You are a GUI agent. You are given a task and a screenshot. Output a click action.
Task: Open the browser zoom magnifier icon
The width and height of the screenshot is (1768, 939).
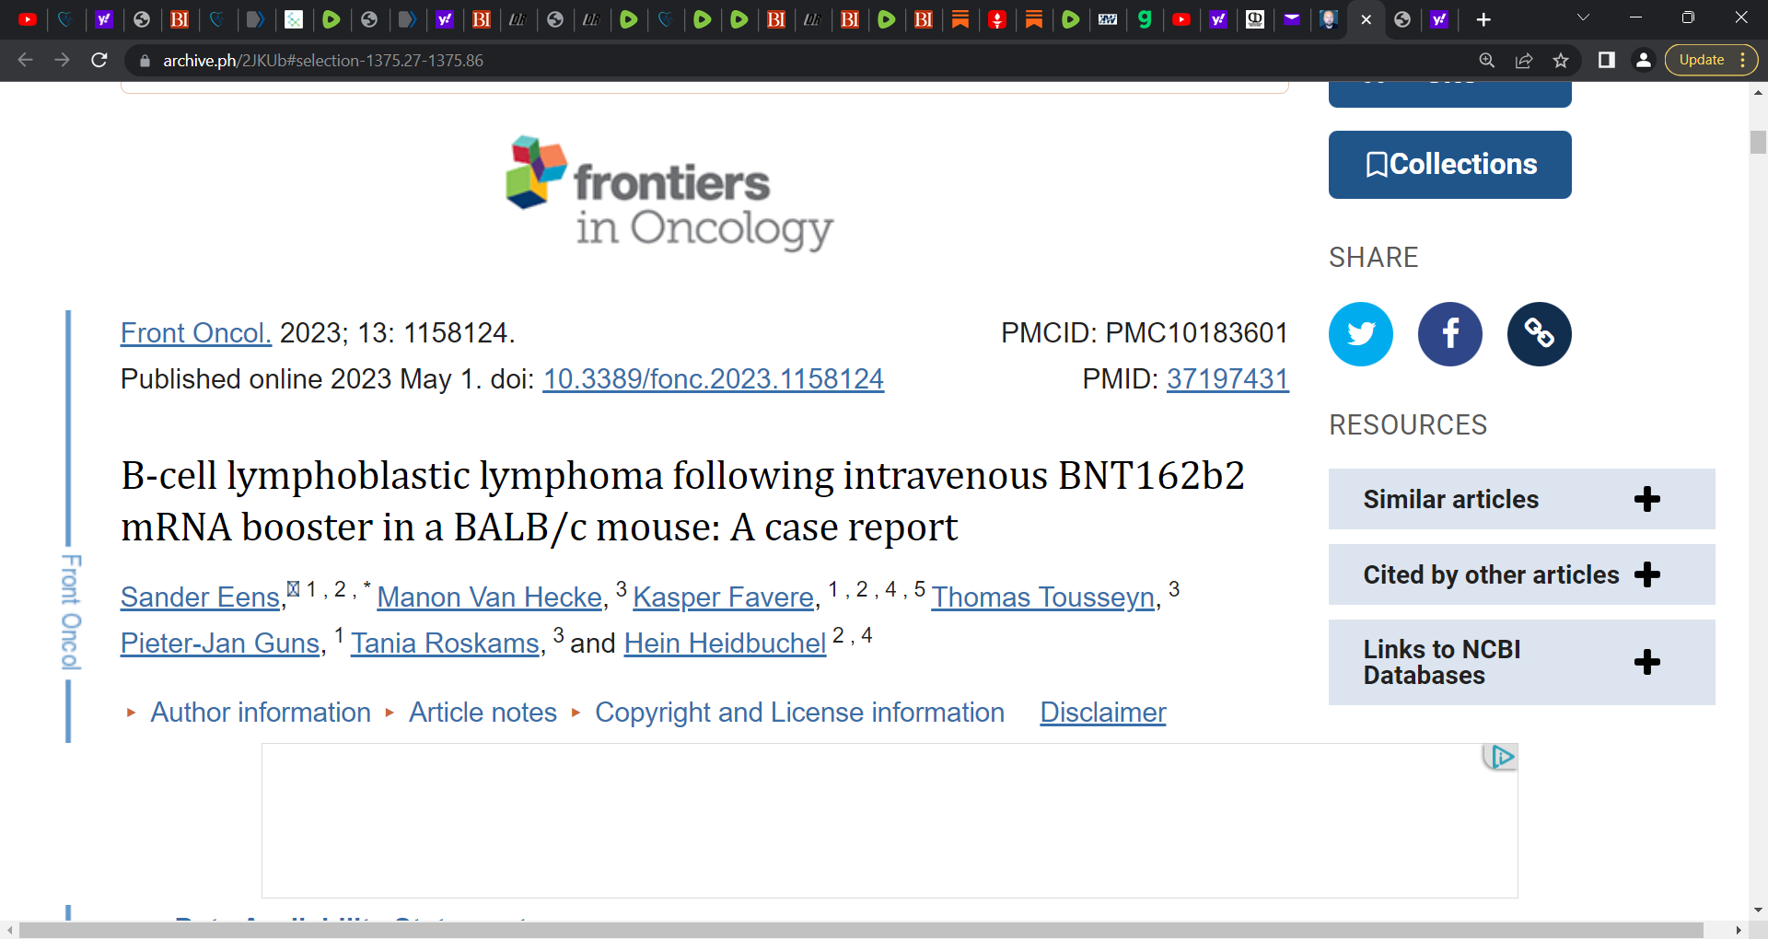pos(1487,60)
